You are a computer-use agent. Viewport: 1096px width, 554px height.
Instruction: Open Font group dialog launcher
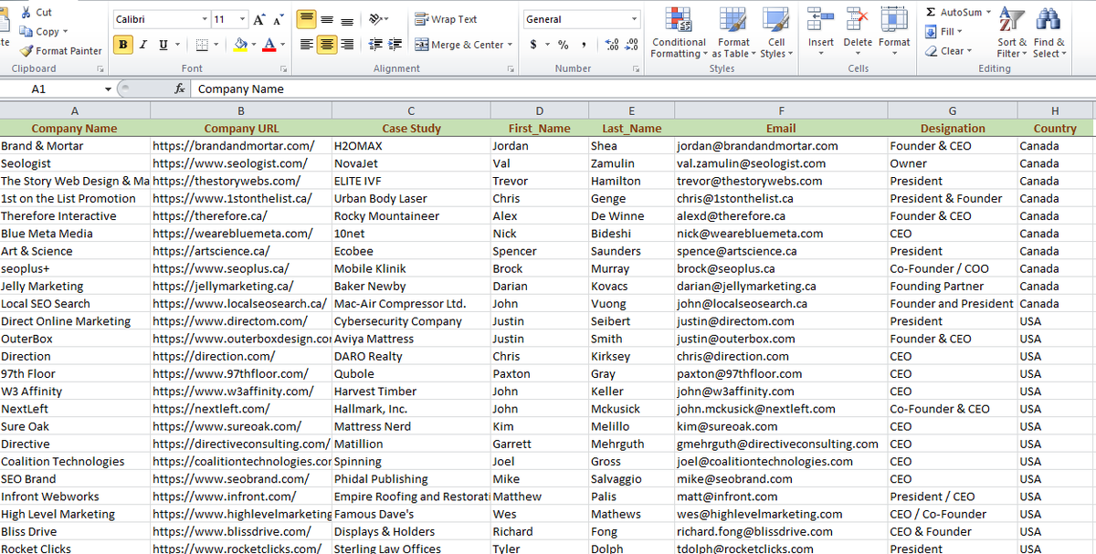coord(283,69)
